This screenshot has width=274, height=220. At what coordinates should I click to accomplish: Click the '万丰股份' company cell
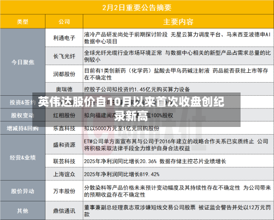coord(64,191)
